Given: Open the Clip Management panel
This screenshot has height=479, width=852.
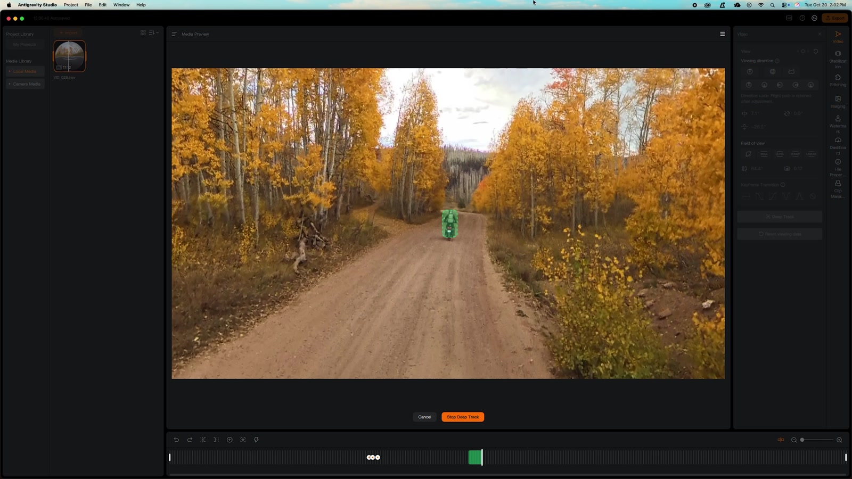Looking at the screenshot, I should [838, 189].
